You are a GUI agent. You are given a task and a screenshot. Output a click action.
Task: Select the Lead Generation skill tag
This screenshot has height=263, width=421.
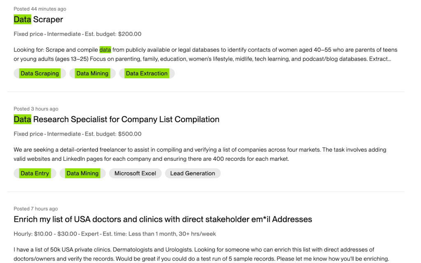(192, 173)
